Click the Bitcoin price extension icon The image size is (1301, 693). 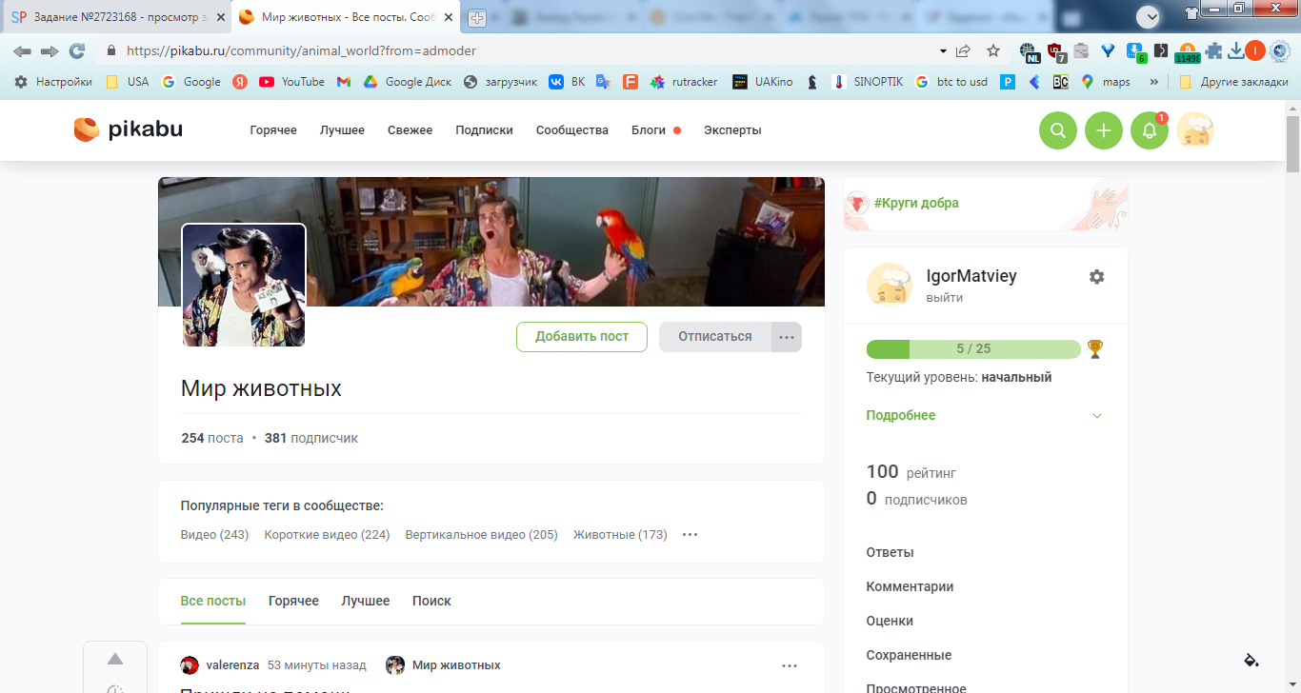pyautogui.click(x=1188, y=52)
